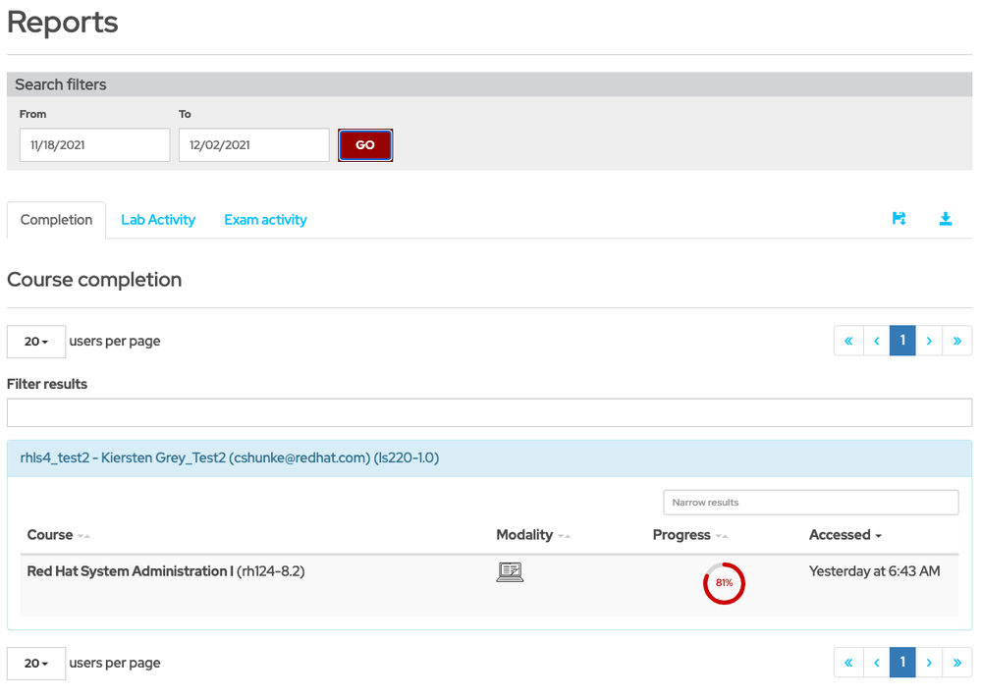Viewport: 981px width, 698px height.
Task: Open top users per page dropdown
Action: point(36,342)
